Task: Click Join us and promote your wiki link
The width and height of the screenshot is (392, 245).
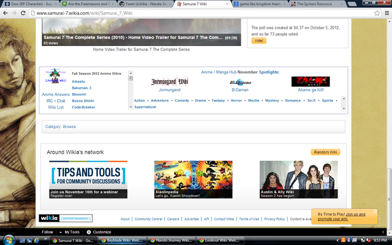Action: pyautogui.click(x=342, y=216)
